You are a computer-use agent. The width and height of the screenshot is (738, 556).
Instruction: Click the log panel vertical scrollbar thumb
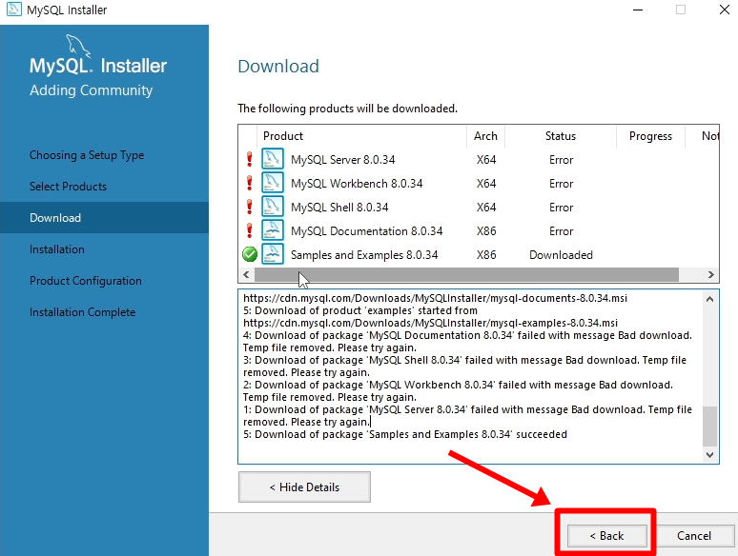709,427
